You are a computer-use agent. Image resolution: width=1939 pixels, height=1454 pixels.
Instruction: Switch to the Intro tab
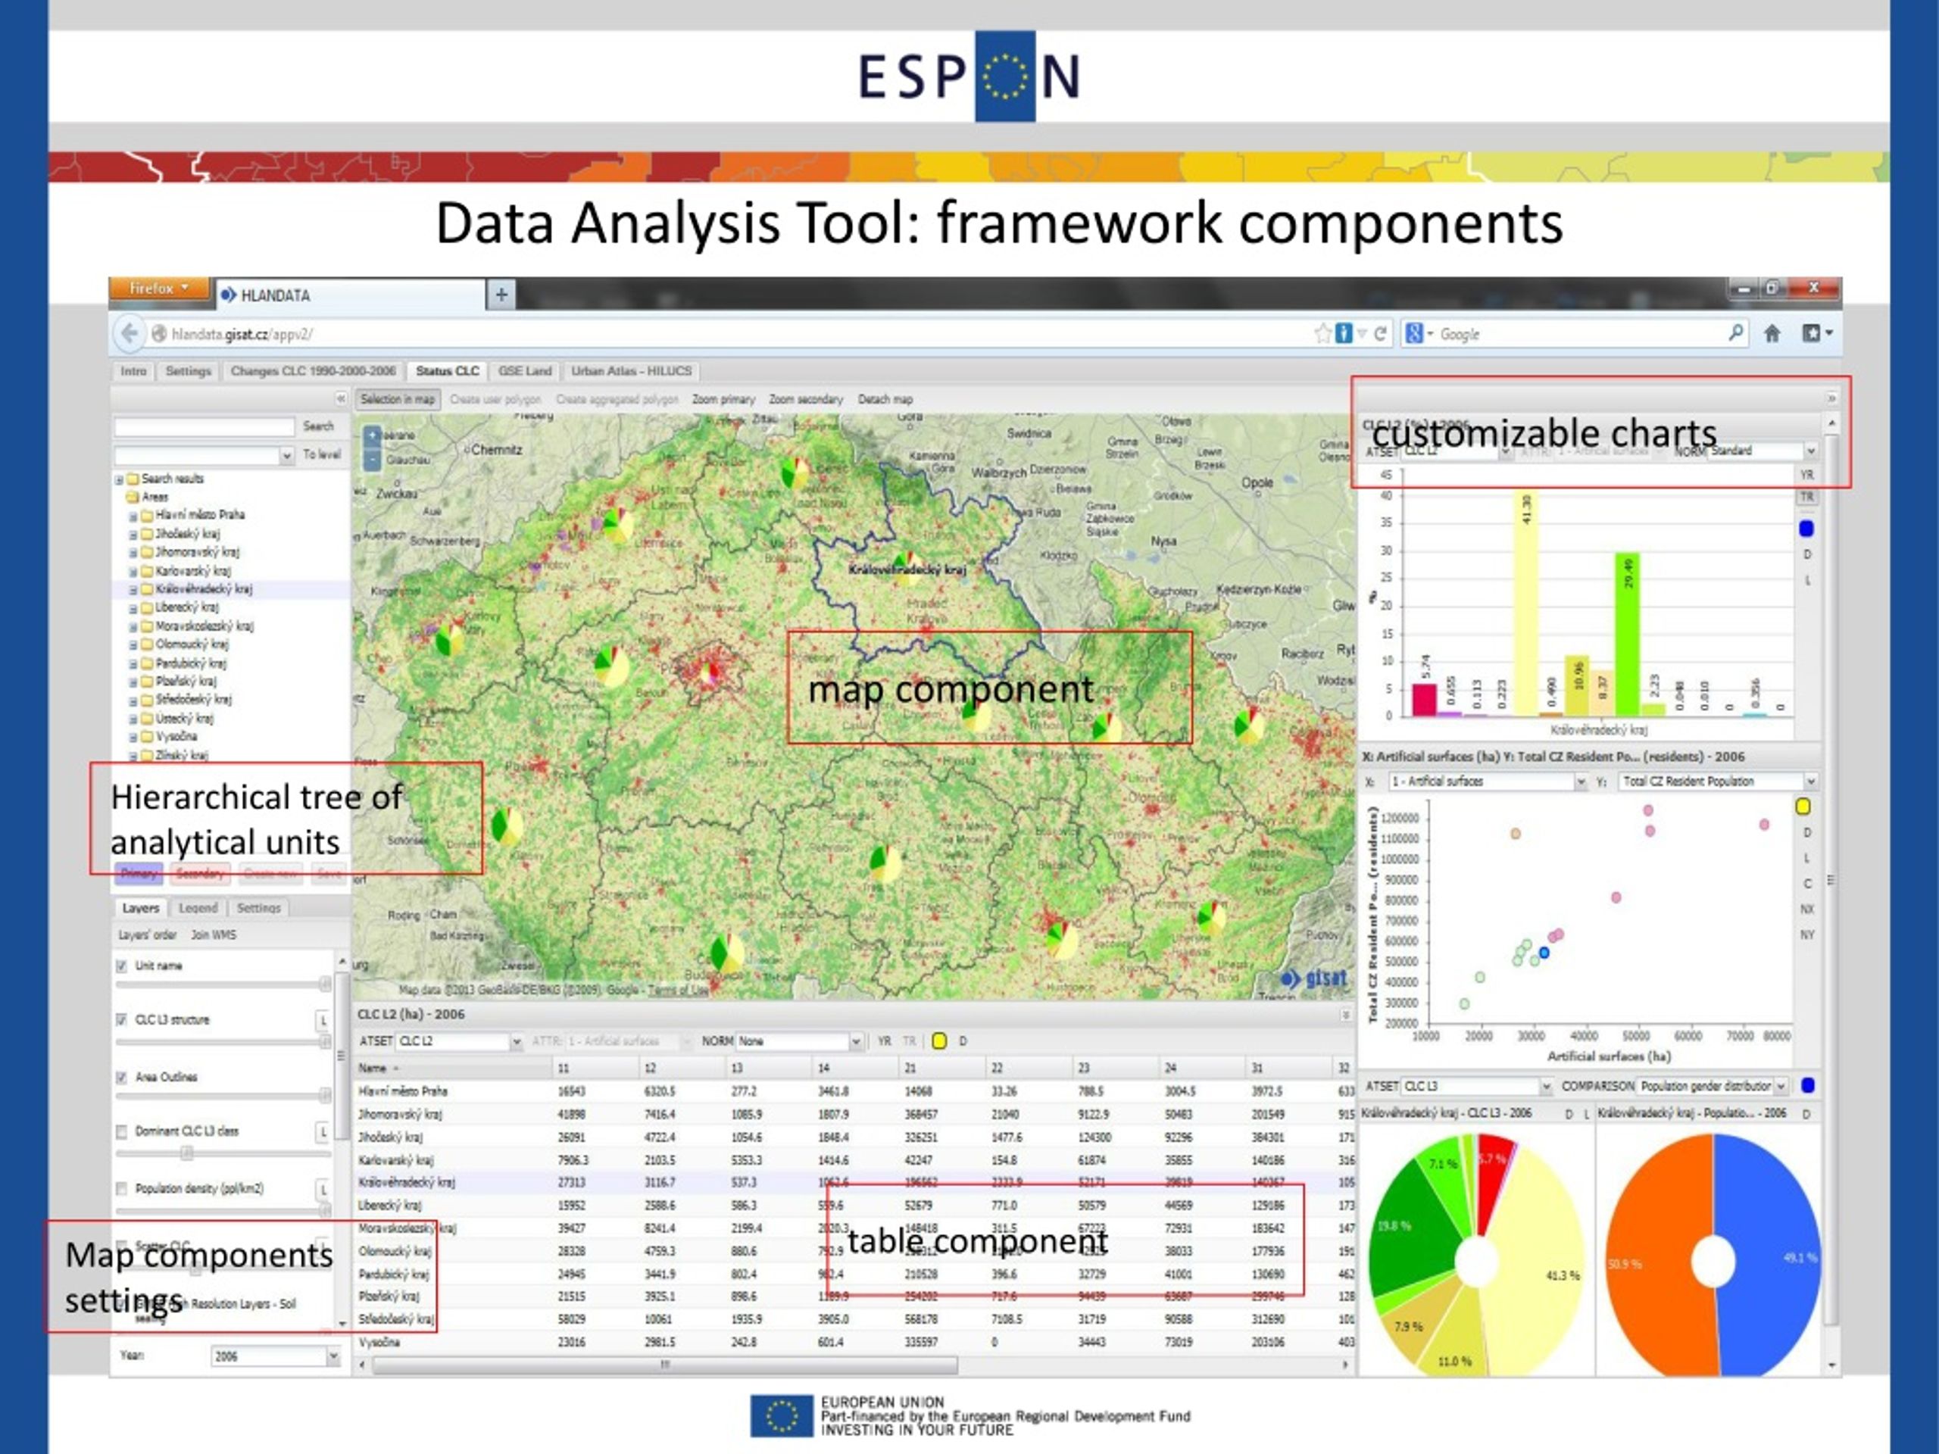pos(133,372)
